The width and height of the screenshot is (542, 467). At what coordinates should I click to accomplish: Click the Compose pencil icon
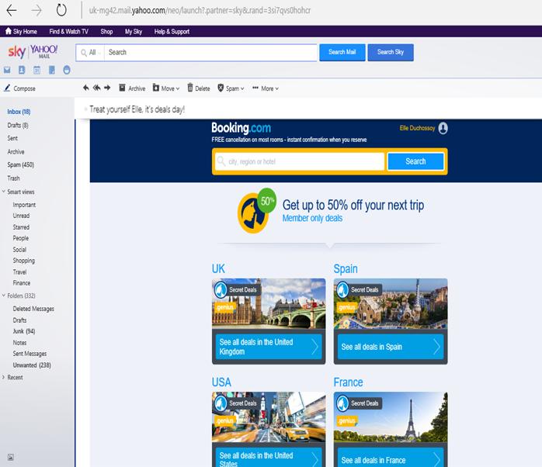[7, 88]
